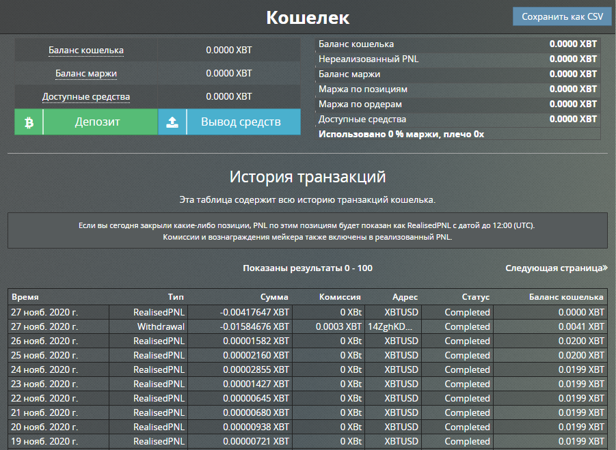616x450 pixels.
Task: Click the underlined Доступные средства label
Action: click(86, 96)
